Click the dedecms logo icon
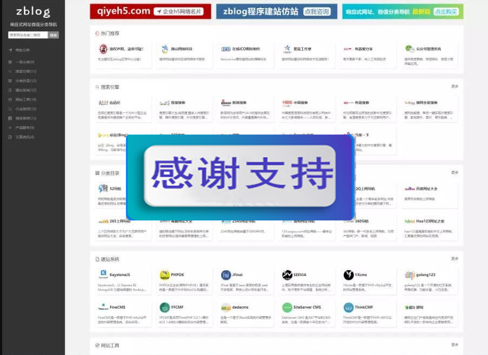 coord(226,307)
